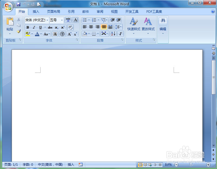Screen dimensions: 217x169
Task: Click distributed alignment icon
Action: pos(110,27)
